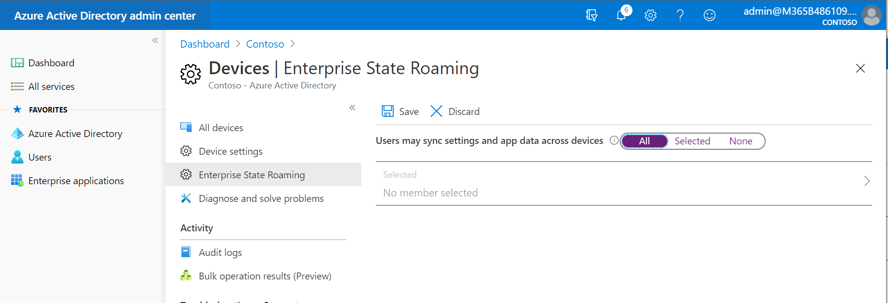The height and width of the screenshot is (303, 888).
Task: Click the No member selected field
Action: click(x=624, y=184)
